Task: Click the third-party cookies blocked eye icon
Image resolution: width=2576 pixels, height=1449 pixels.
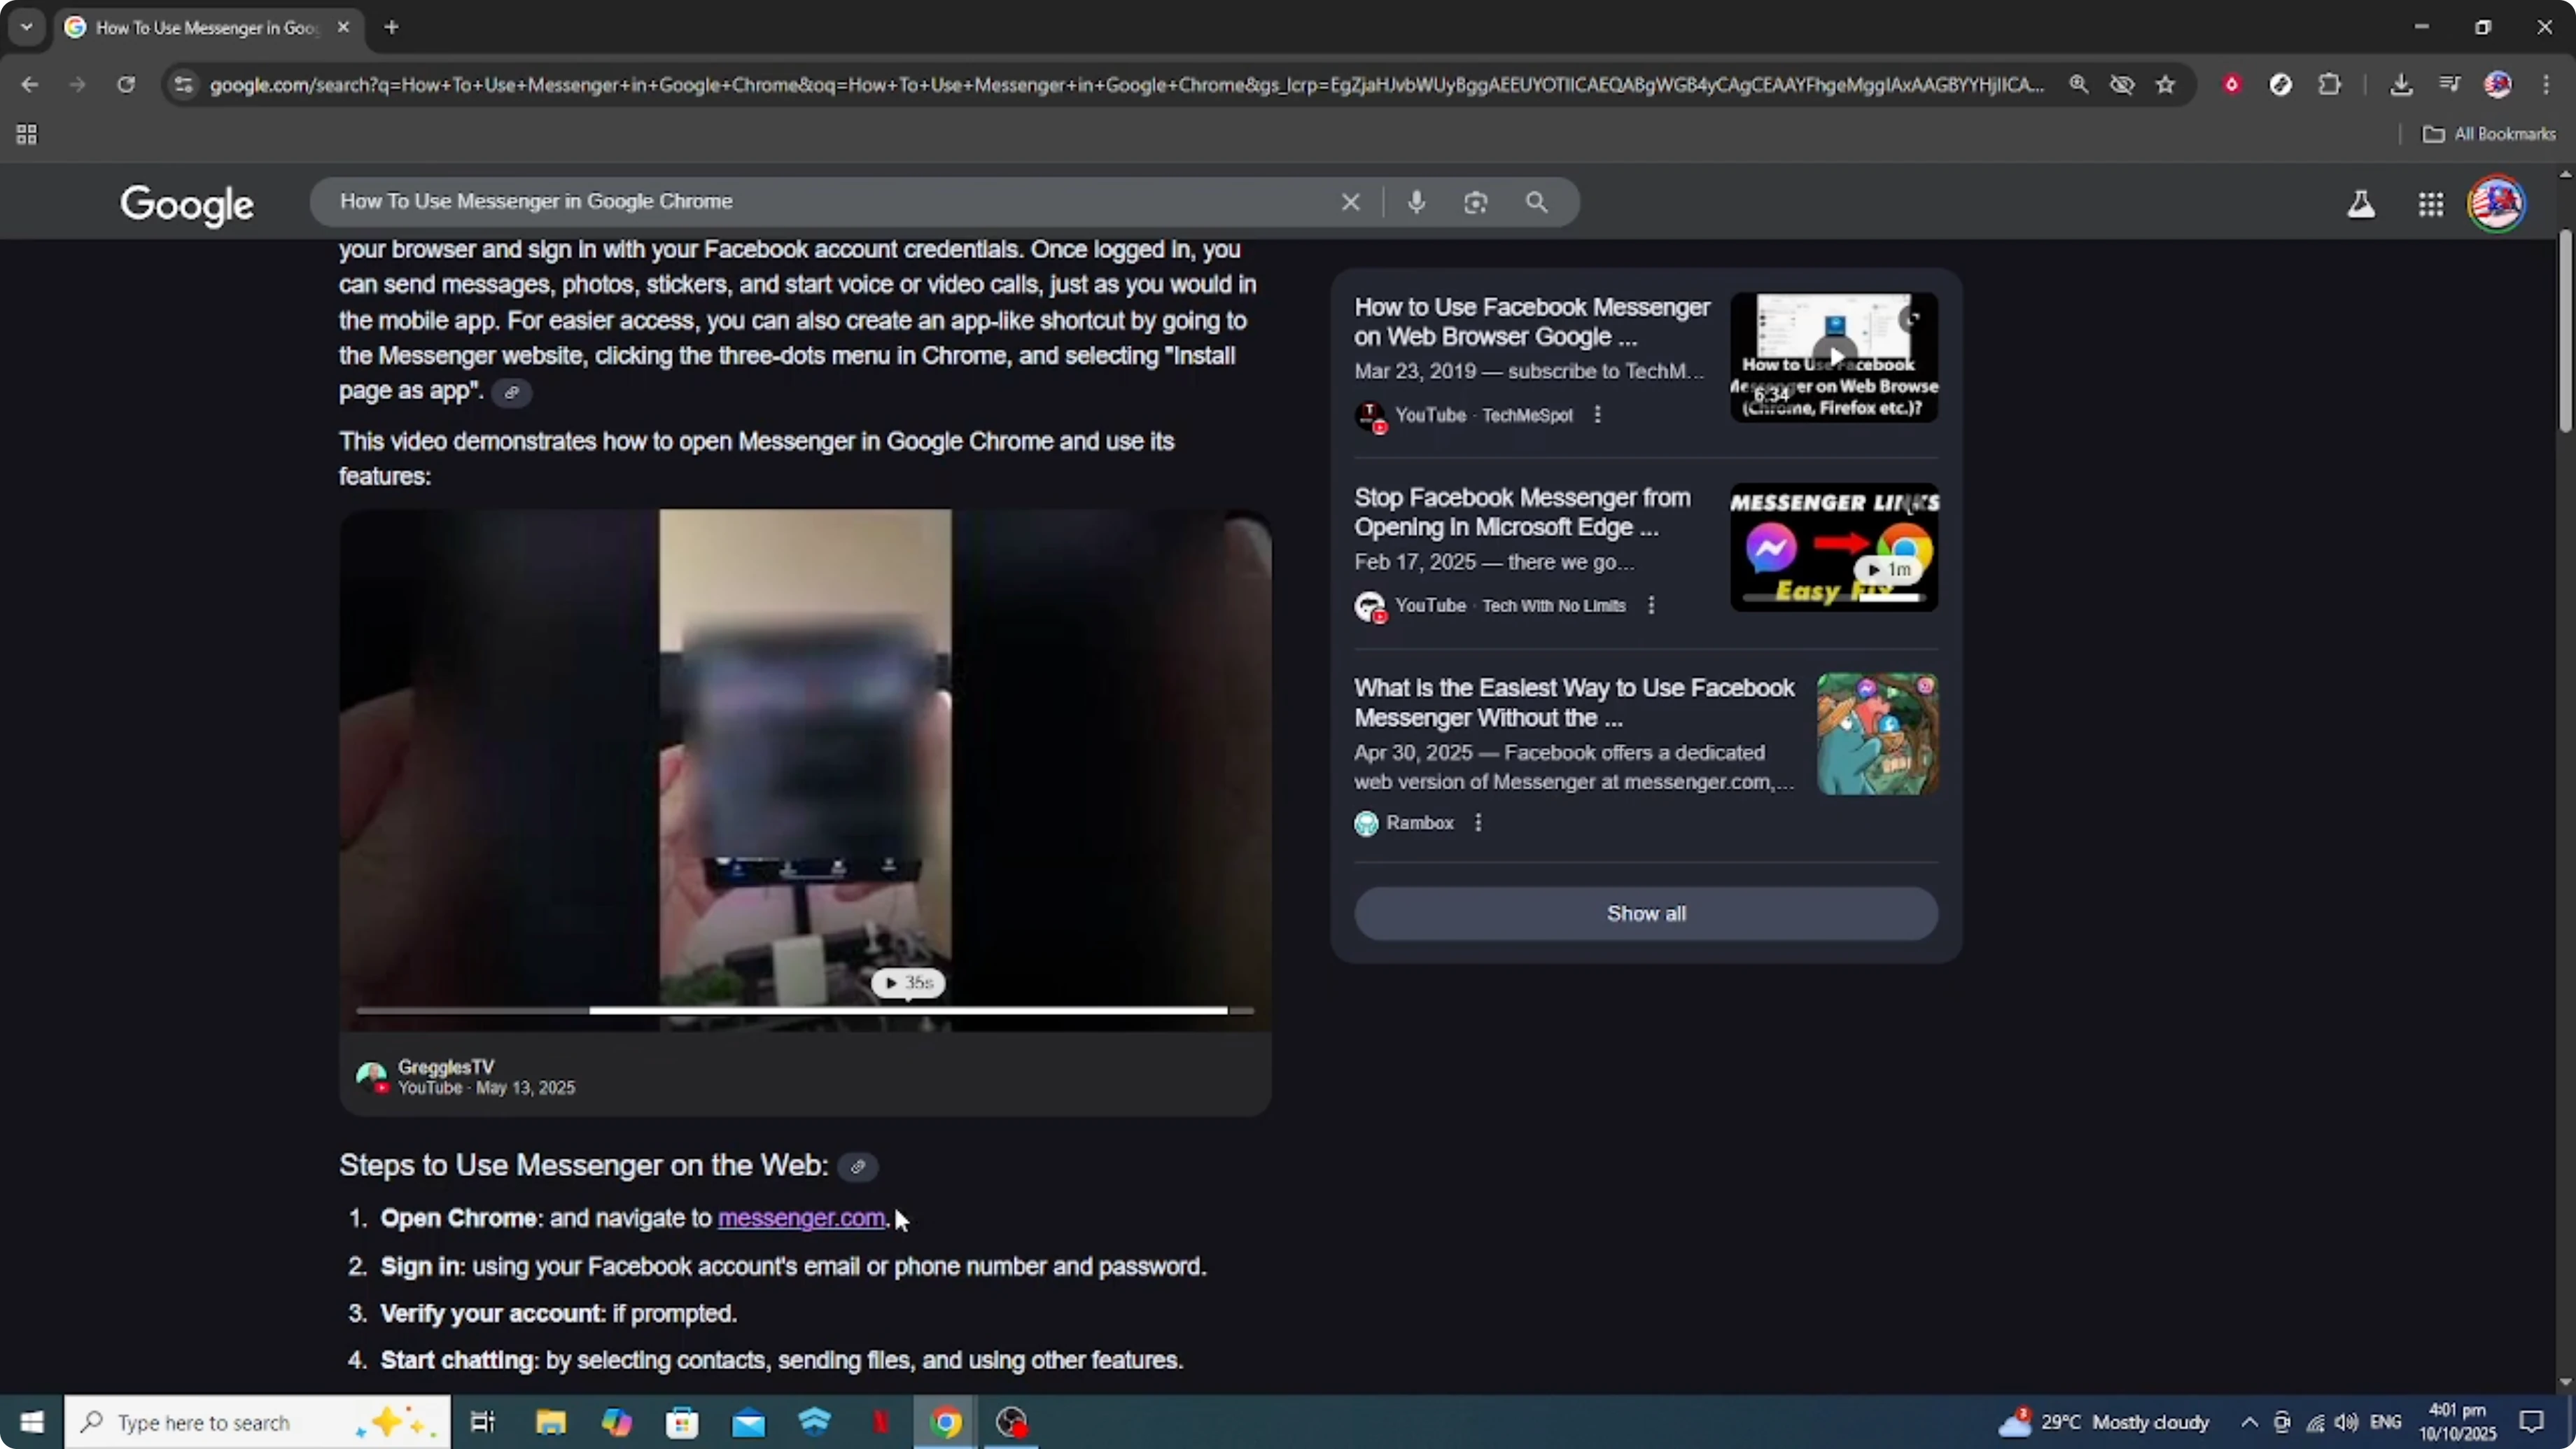Action: tap(2122, 85)
